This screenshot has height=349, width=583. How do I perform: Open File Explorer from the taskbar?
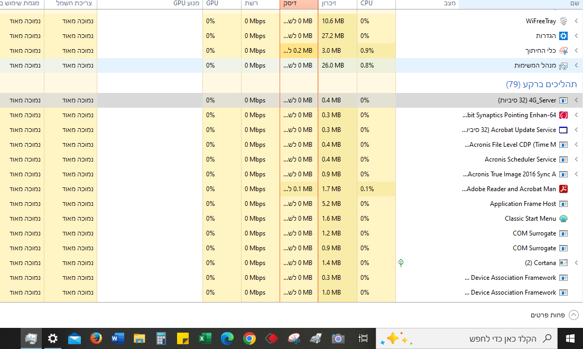[140, 338]
